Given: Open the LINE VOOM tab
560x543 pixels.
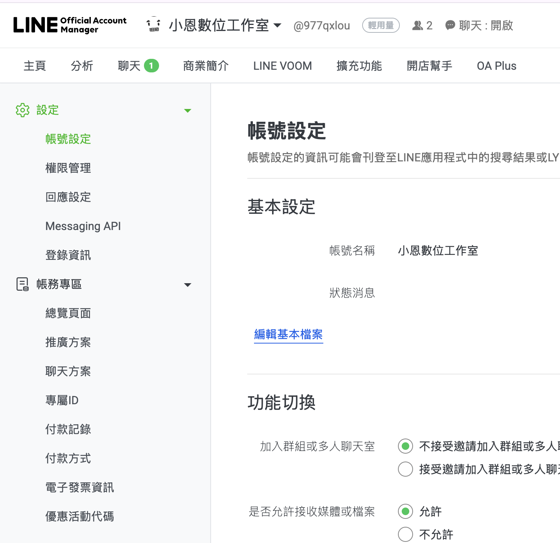Looking at the screenshot, I should (x=282, y=65).
